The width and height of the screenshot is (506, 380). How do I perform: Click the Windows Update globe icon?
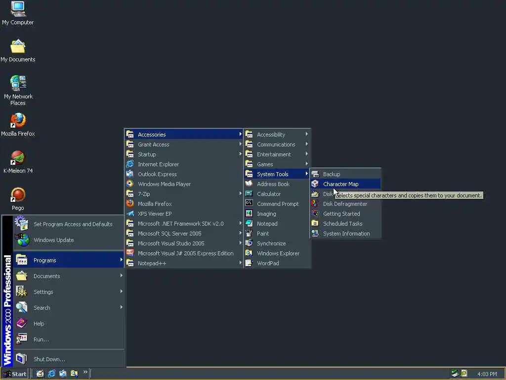pyautogui.click(x=23, y=240)
